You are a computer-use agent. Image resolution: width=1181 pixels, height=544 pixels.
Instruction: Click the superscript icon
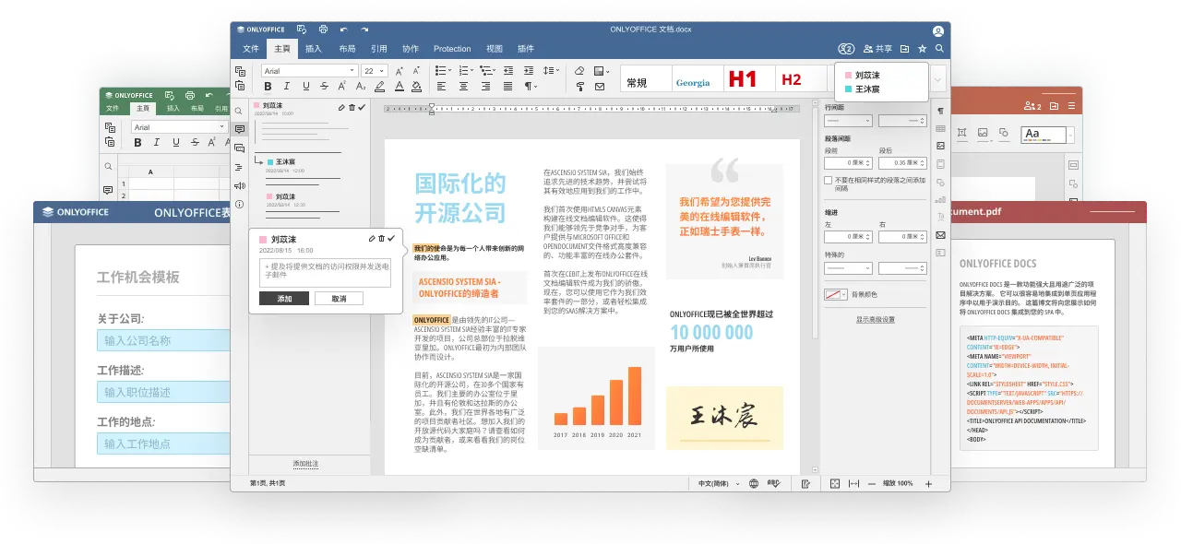click(341, 87)
